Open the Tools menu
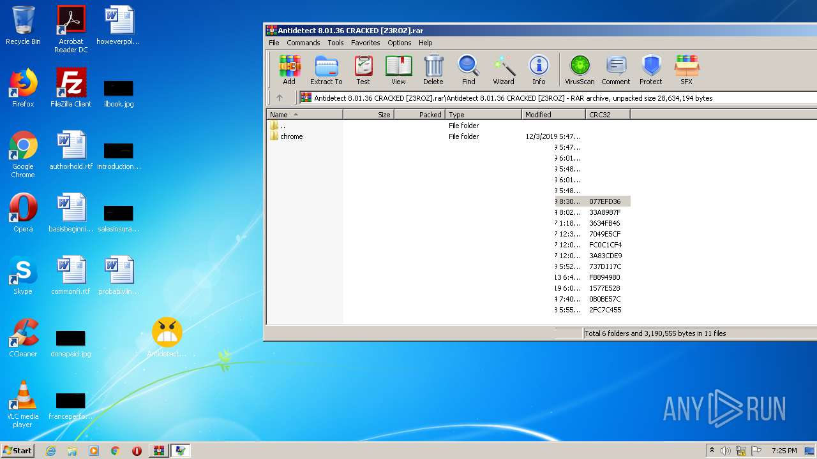Screen dimensions: 817x459 tap(336, 43)
